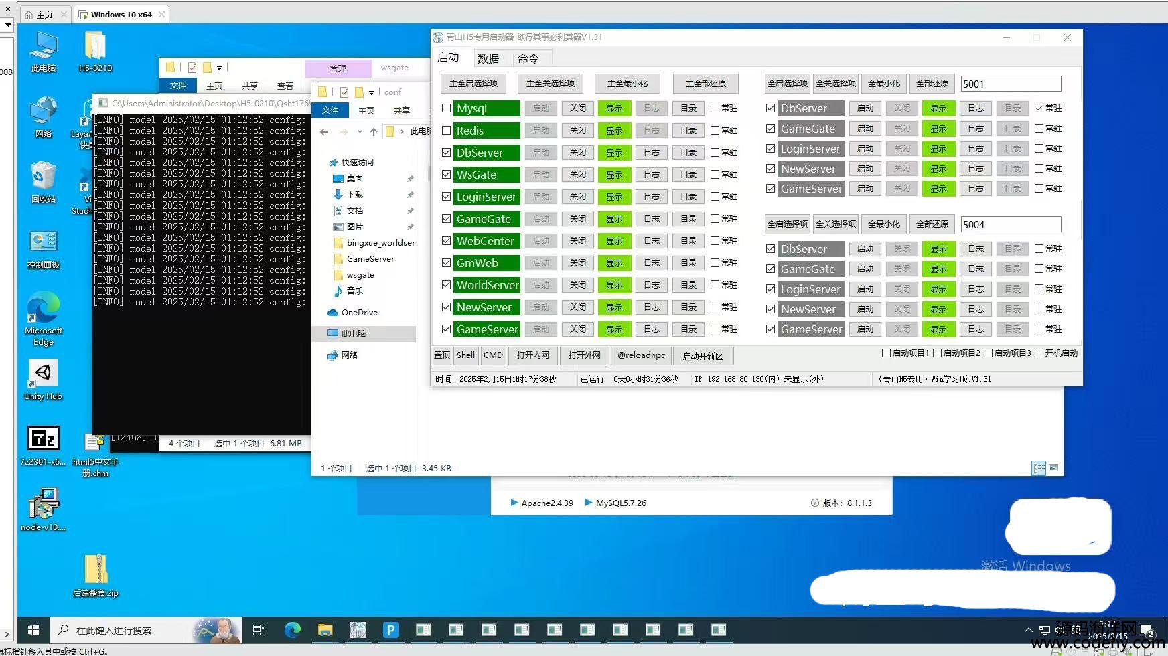Click the 打开内网 button
1168x656 pixels.
point(533,355)
